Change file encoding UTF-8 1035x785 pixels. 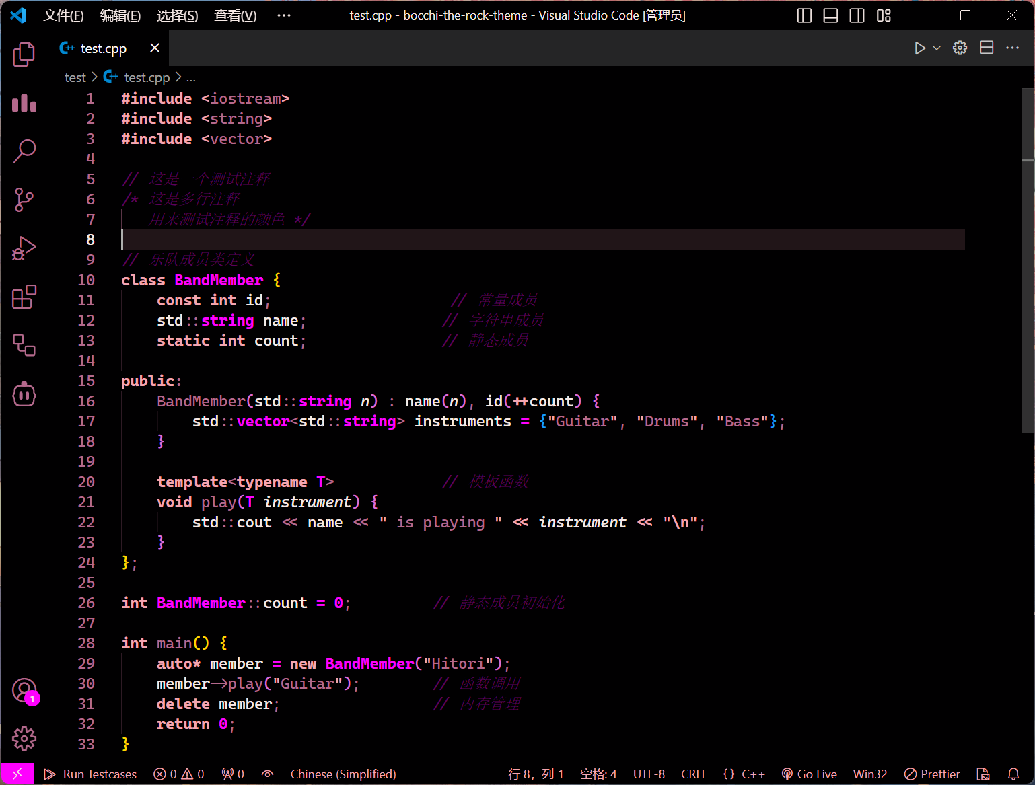pyautogui.click(x=649, y=774)
